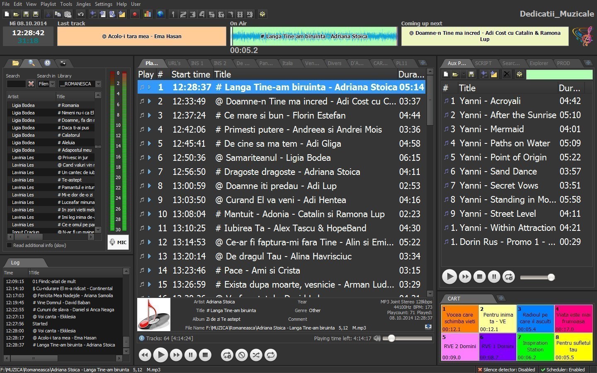
Task: Click the Undo arrow icon
Action: point(80,14)
